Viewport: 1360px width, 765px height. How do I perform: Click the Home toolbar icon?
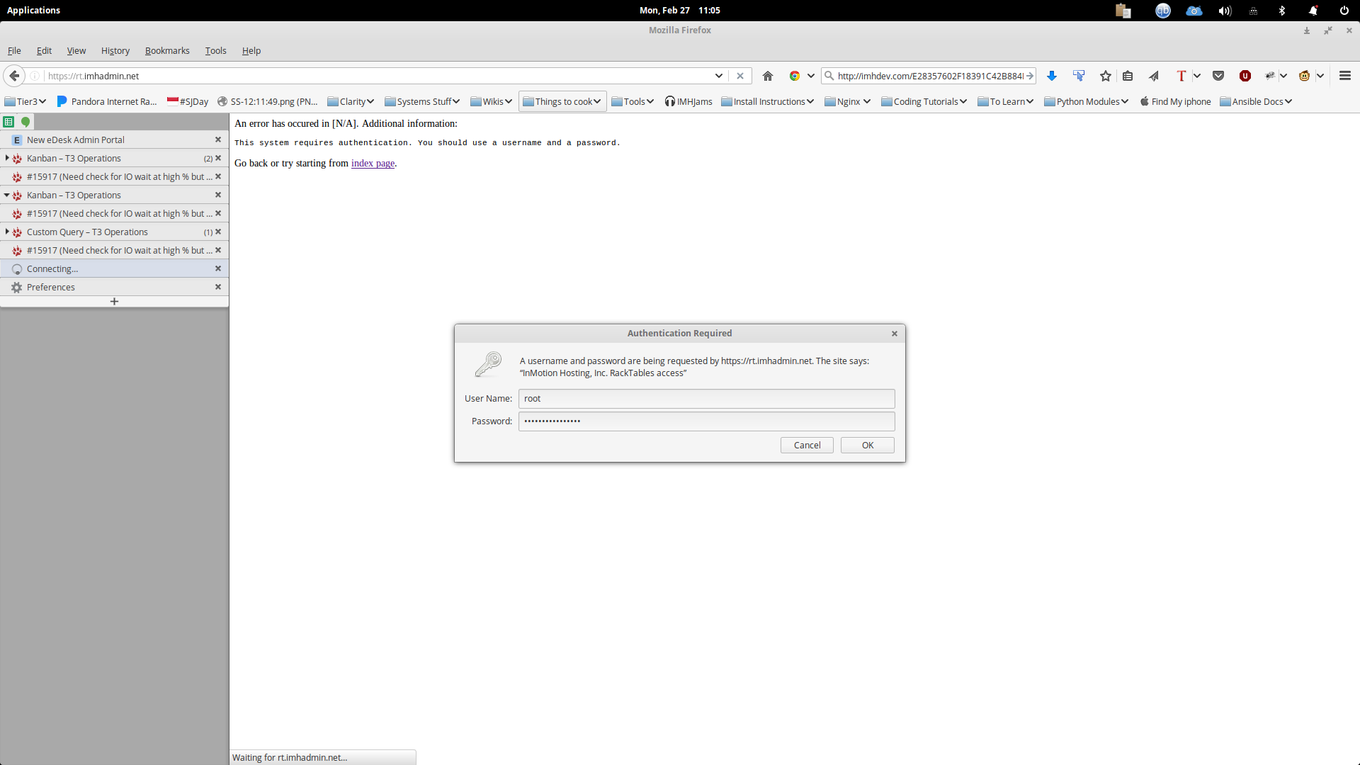coord(768,76)
